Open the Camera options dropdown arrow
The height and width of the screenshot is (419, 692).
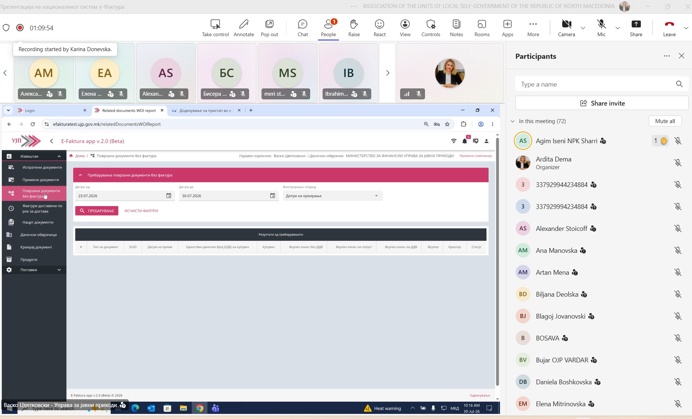click(583, 28)
